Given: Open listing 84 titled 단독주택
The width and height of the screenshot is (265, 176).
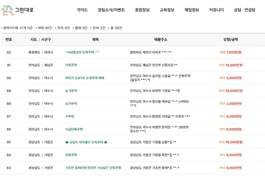Looking at the screenshot, I should pyautogui.click(x=71, y=155).
